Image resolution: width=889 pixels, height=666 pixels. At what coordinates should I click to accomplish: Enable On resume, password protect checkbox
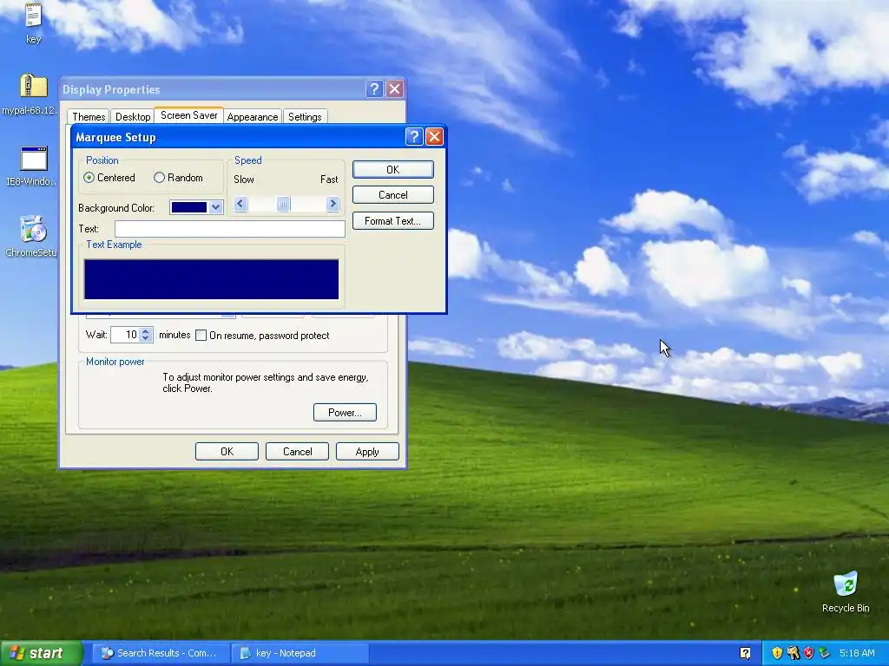(201, 336)
